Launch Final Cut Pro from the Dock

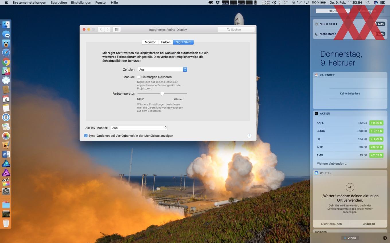[x=6, y=182]
